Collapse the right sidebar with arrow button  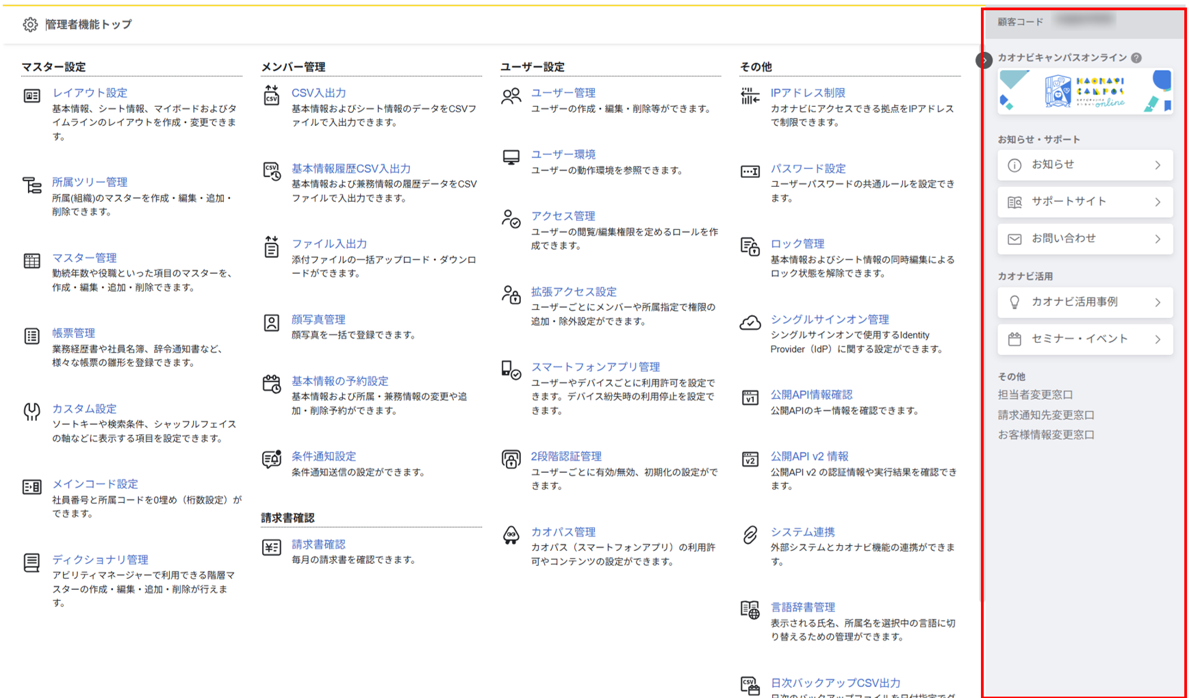pos(984,60)
